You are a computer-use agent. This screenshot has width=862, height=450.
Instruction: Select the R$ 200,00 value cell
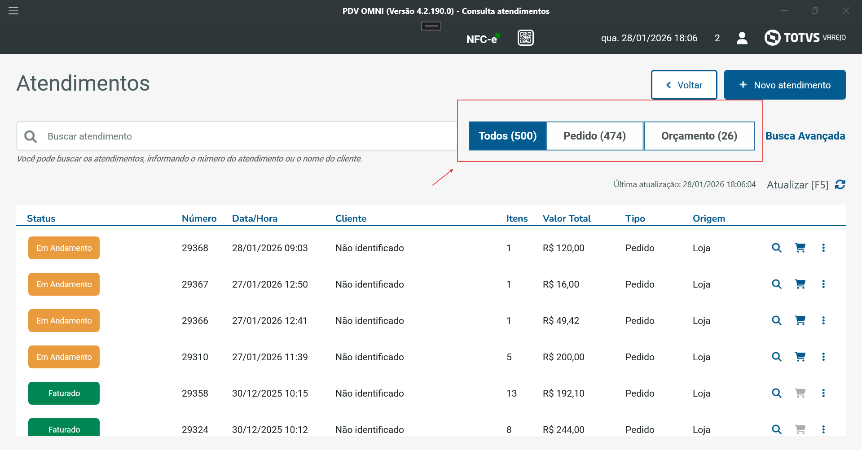pos(563,357)
